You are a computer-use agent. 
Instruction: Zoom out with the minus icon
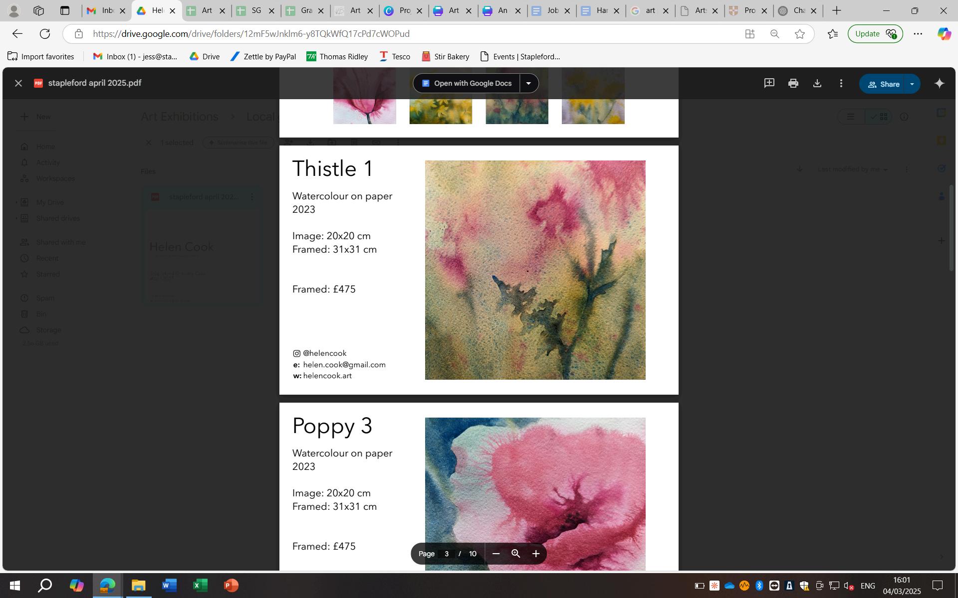point(495,554)
